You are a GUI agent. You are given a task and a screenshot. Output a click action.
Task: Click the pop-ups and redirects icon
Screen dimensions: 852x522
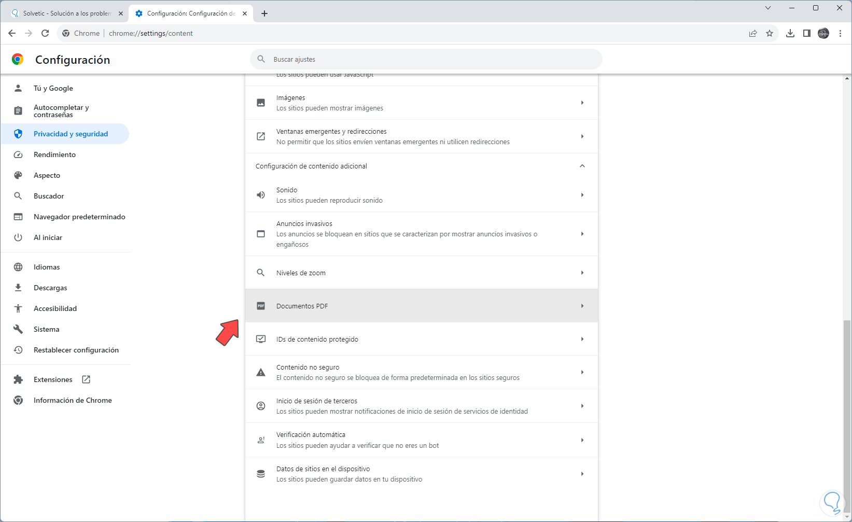261,136
